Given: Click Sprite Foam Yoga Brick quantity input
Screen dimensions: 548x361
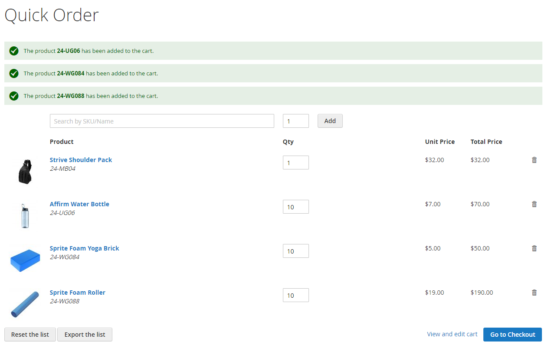Looking at the screenshot, I should click(x=295, y=251).
